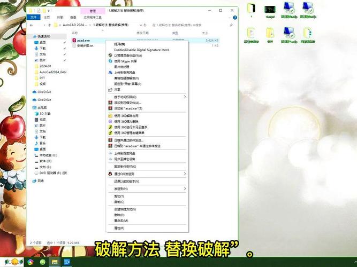Click the blue cloud upload icon in context menu

pyautogui.click(x=110, y=73)
